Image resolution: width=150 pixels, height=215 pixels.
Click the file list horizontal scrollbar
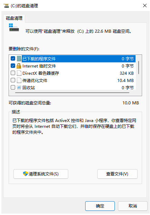[72, 93]
